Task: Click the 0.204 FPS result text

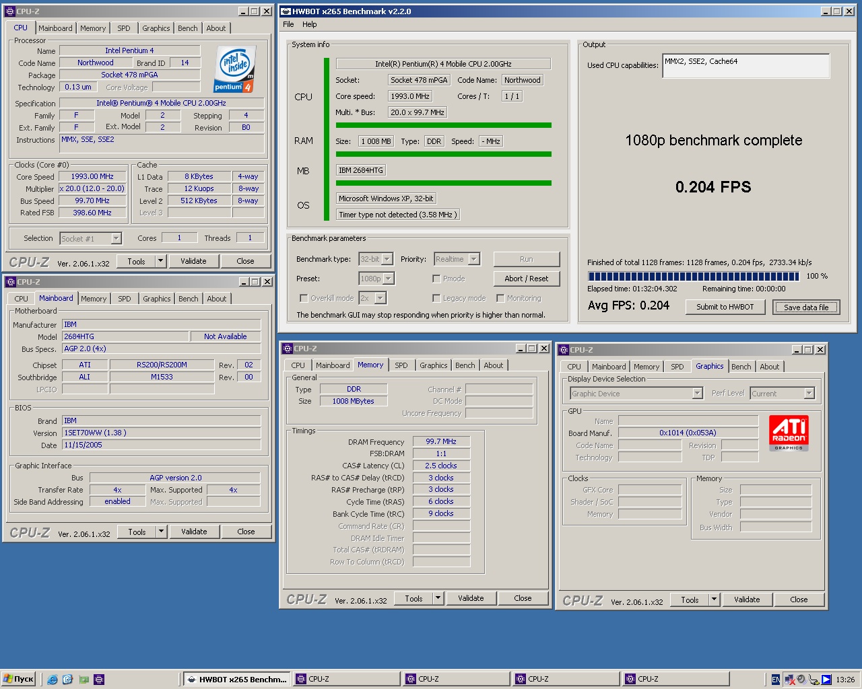Action: point(713,187)
